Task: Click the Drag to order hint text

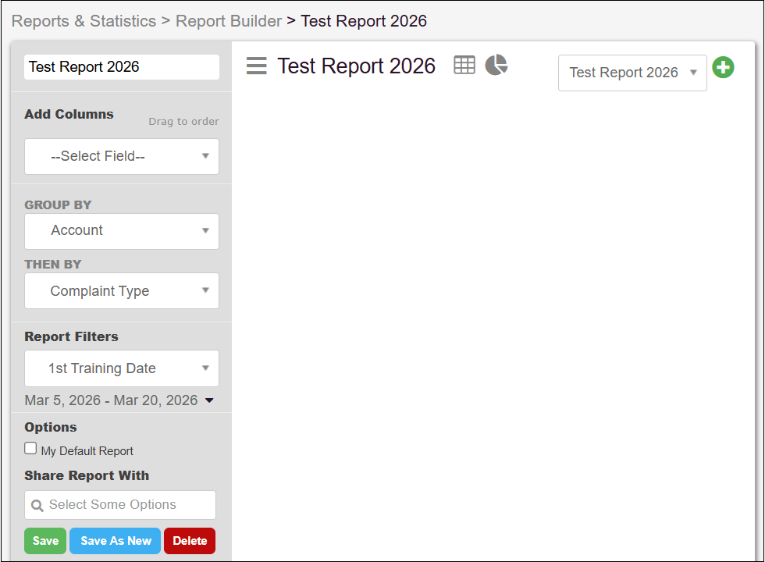Action: 183,121
